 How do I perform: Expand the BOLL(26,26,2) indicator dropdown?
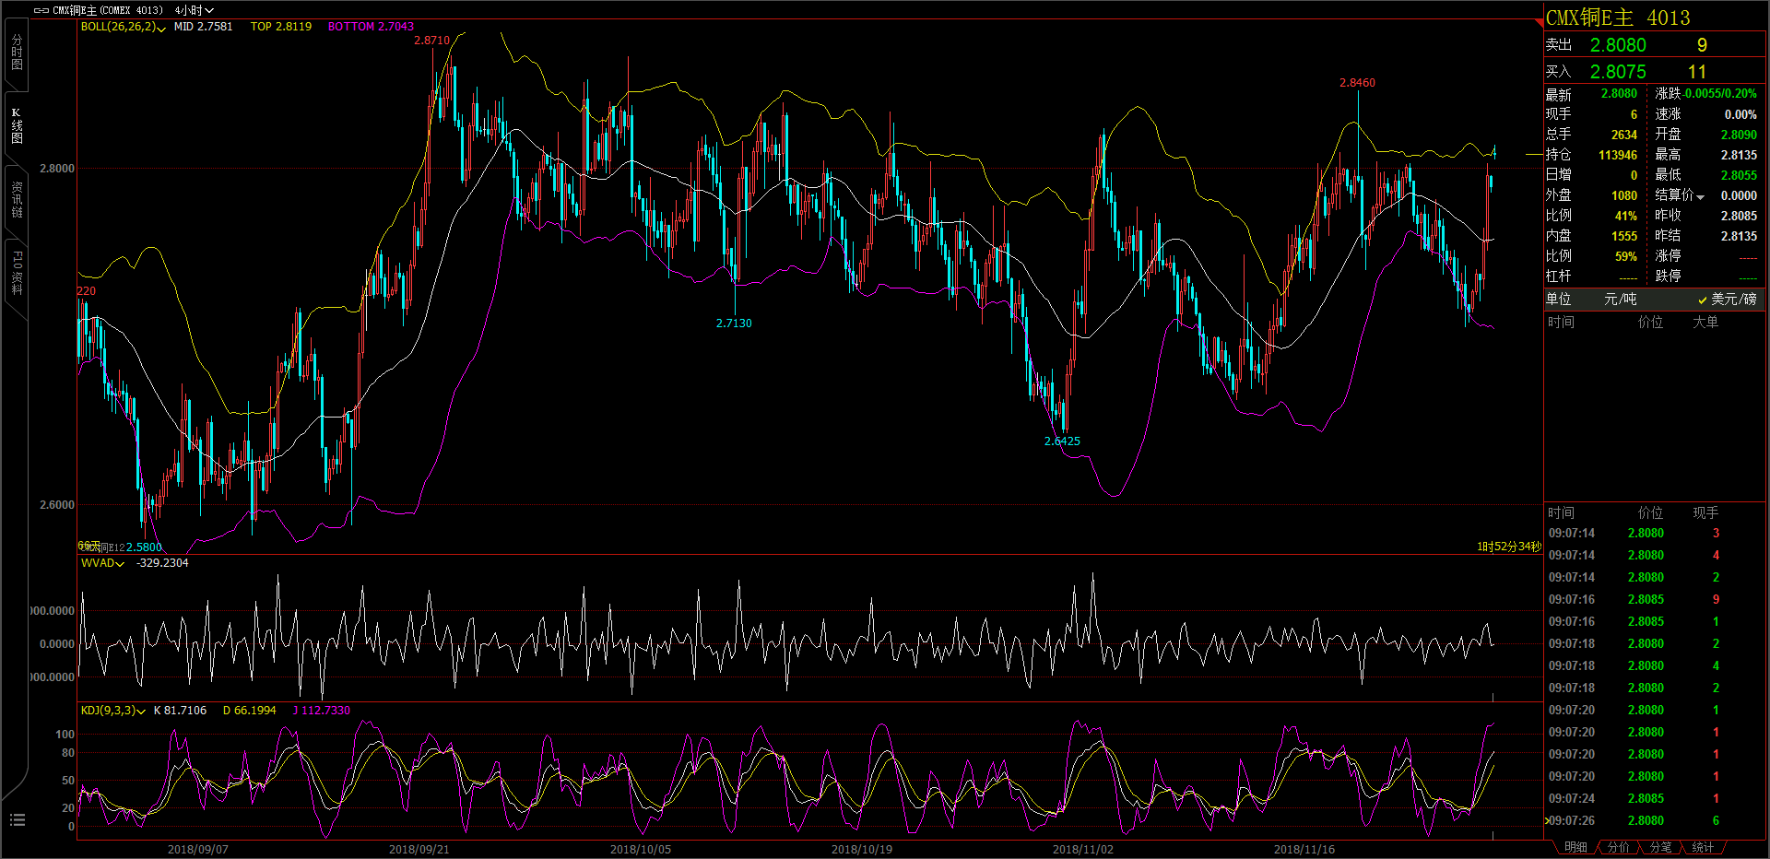click(161, 29)
